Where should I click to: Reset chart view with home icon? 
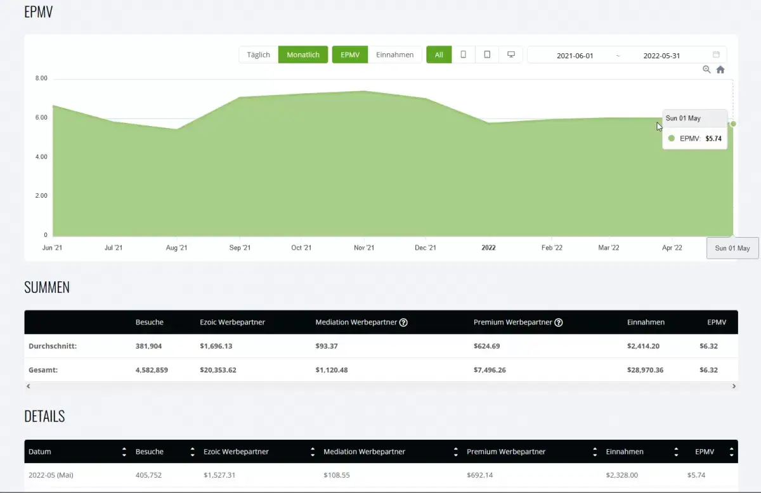coord(720,70)
